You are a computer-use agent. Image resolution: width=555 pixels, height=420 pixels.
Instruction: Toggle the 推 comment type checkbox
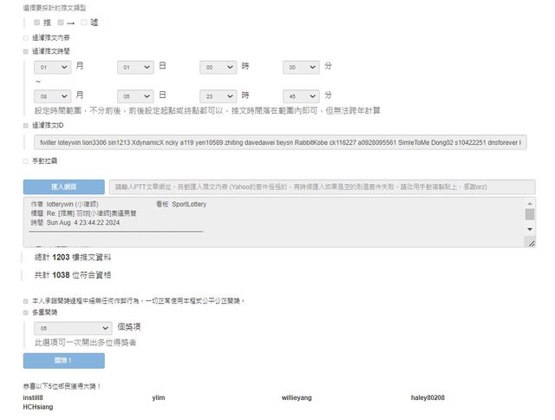click(x=36, y=22)
